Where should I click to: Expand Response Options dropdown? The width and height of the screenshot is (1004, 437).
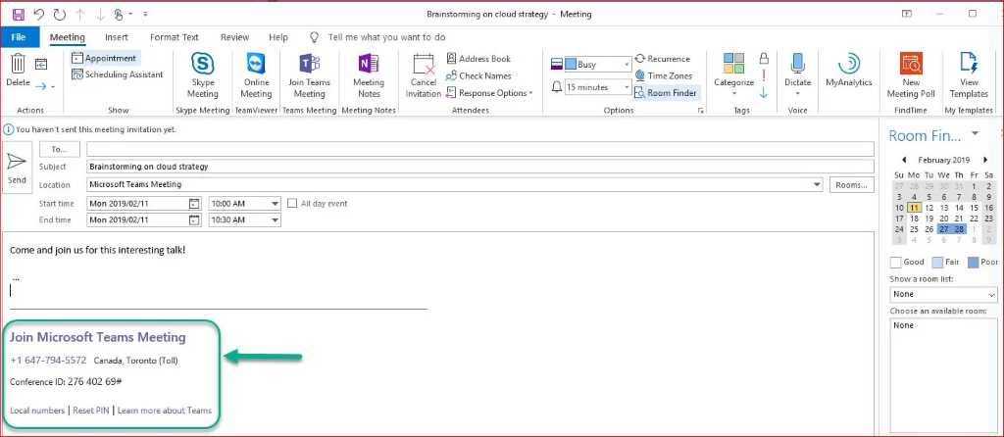click(x=490, y=93)
